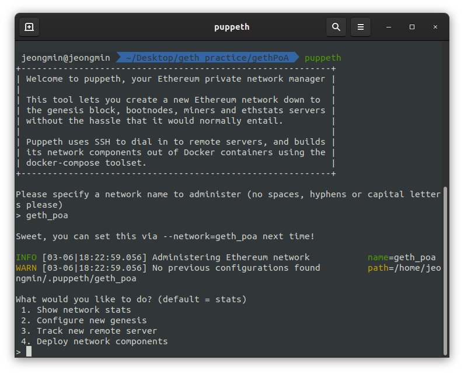
Task: Click the green INFO log label
Action: tap(26, 257)
